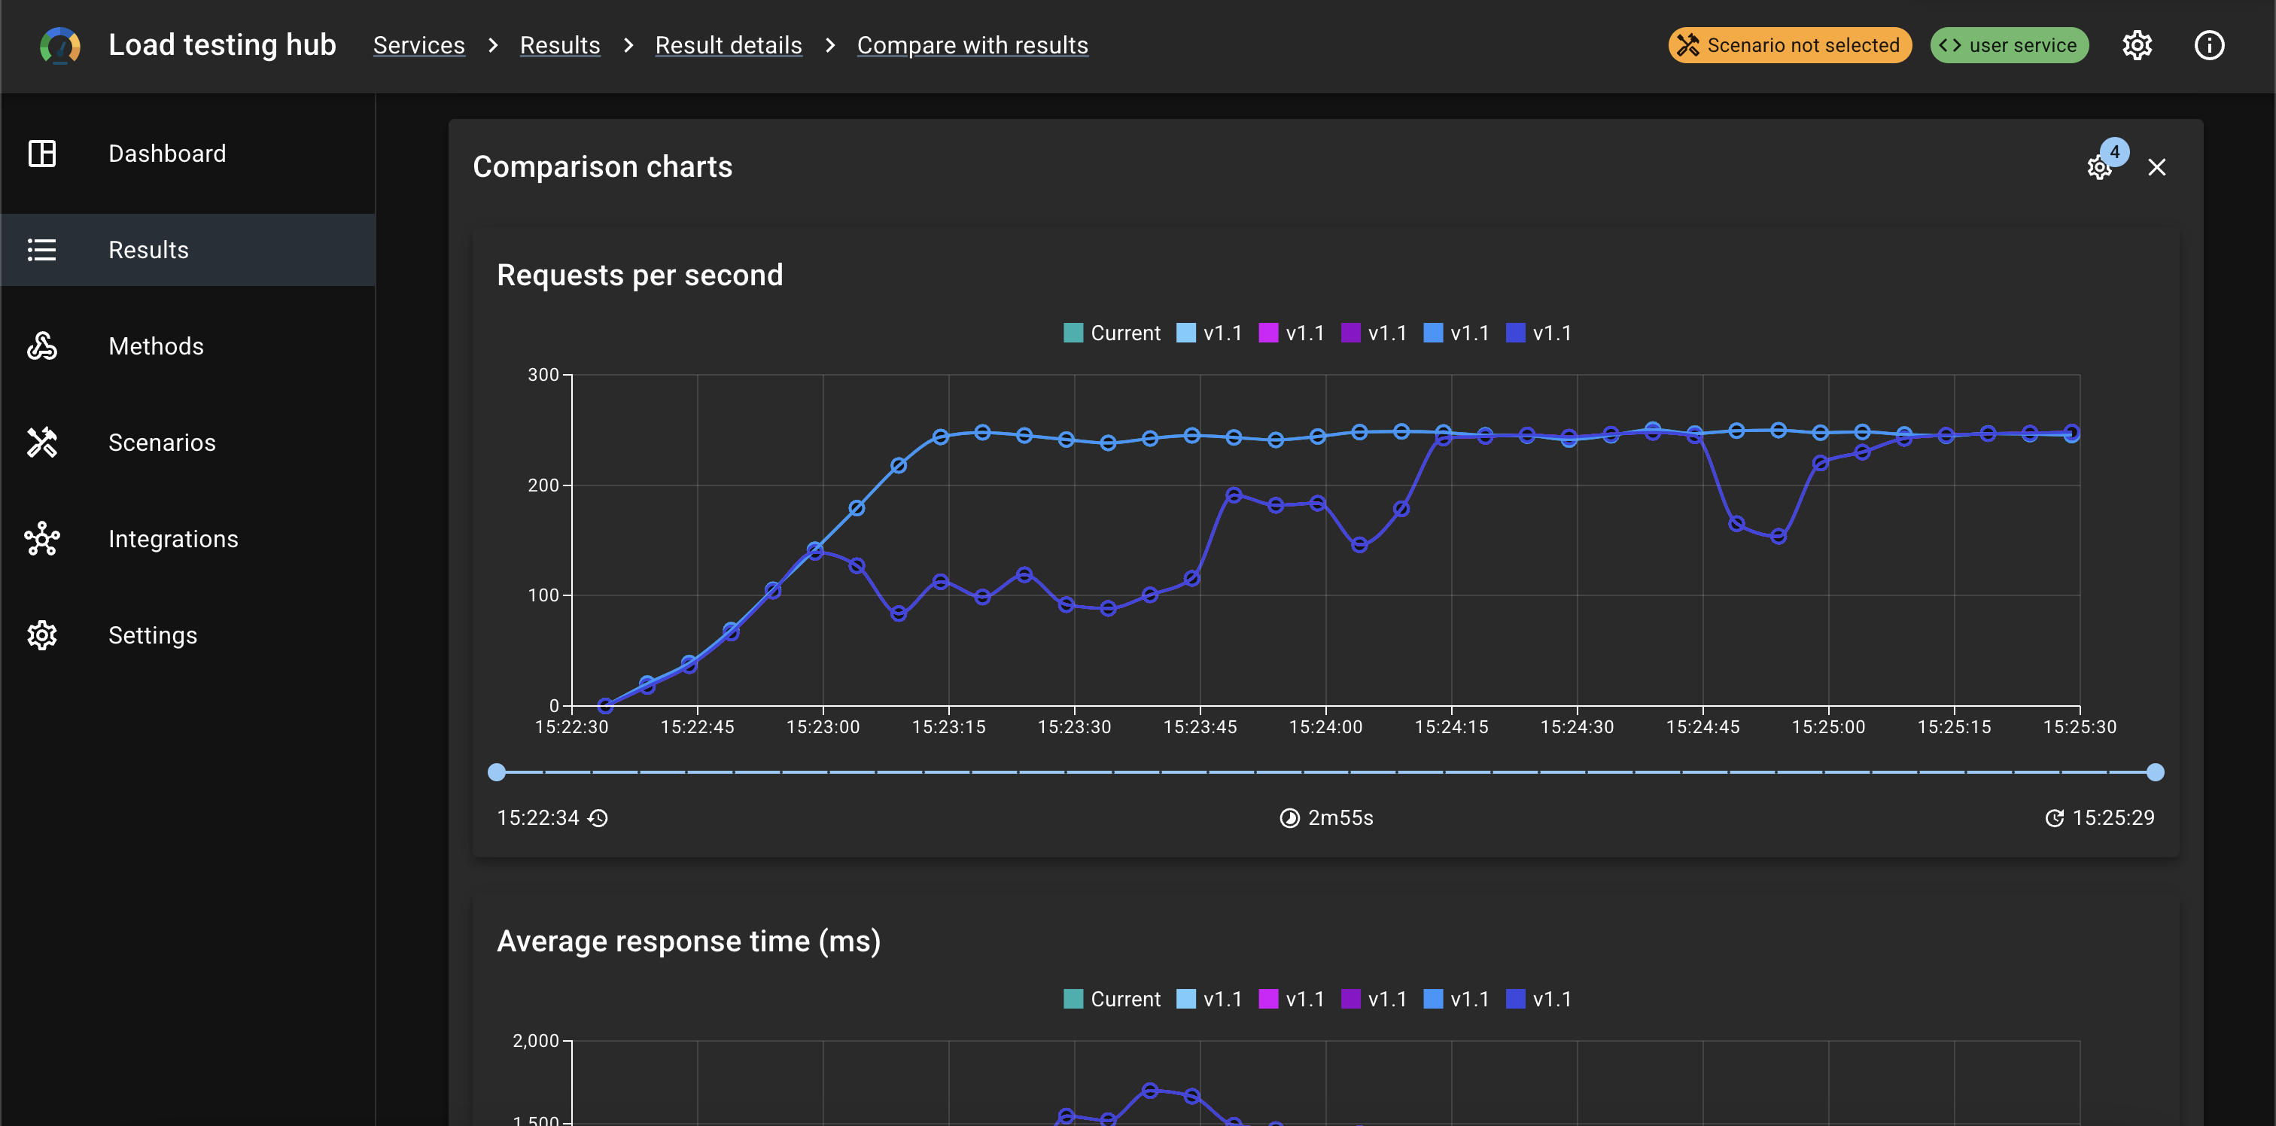2276x1126 pixels.
Task: Open the info icon in top bar
Action: pos(2209,45)
